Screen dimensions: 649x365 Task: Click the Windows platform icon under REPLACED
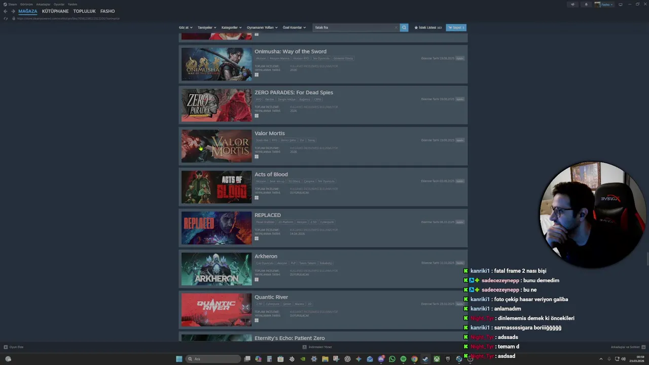point(257,238)
